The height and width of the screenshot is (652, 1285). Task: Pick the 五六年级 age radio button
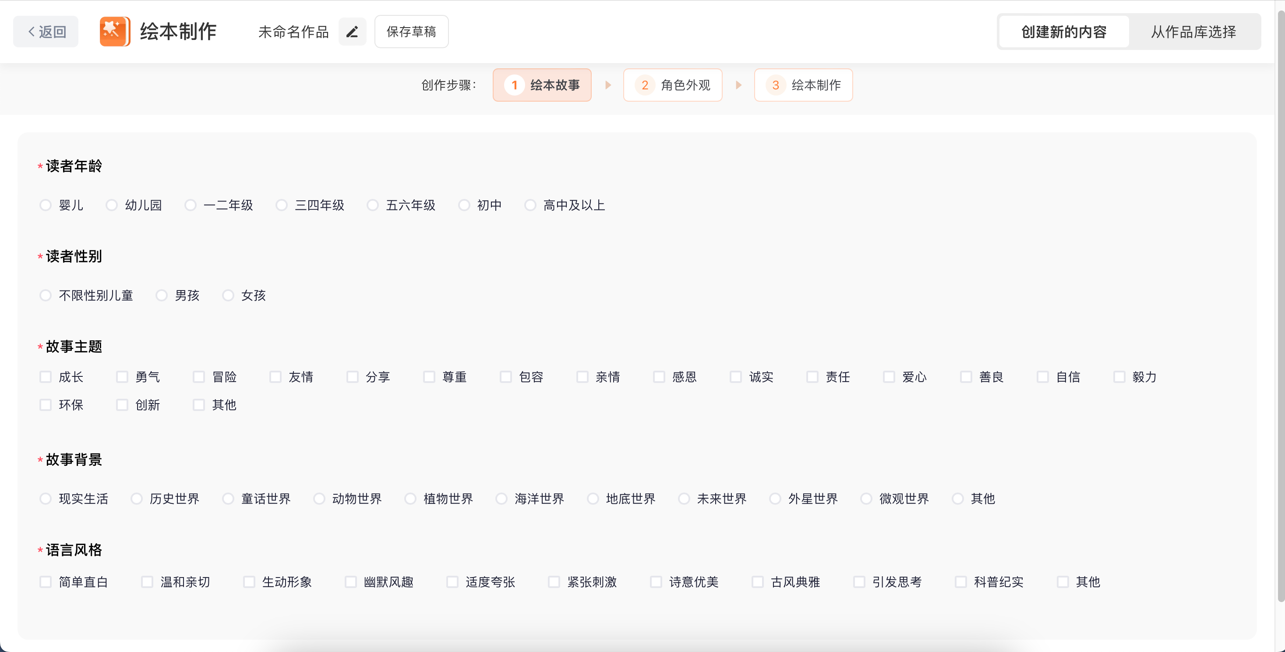pos(373,205)
